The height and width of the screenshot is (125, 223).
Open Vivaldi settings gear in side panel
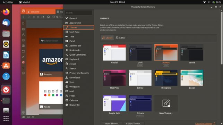pos(23,112)
